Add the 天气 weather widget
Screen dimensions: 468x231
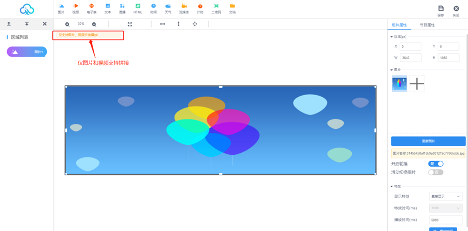pos(168,8)
